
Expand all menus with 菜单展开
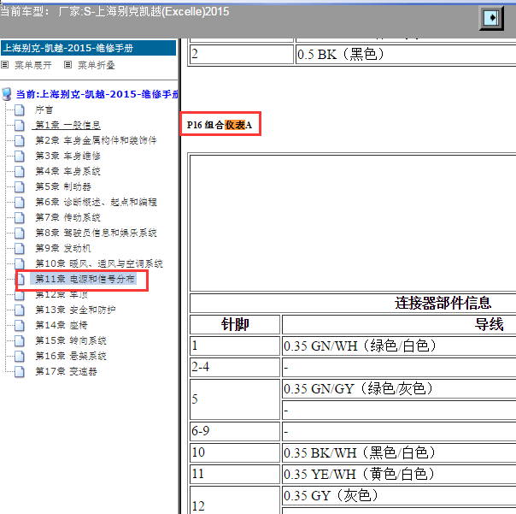(x=33, y=65)
